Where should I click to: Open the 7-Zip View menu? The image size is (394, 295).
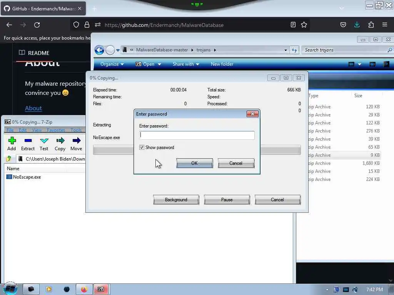(37, 130)
